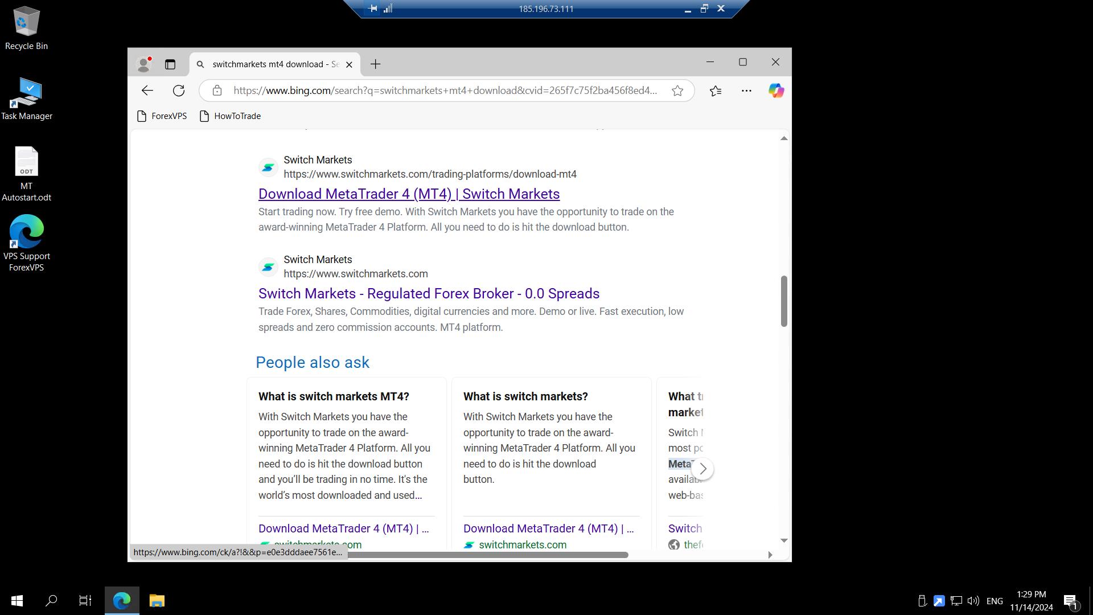Open VPS Support ForexVPS shortcut
Image resolution: width=1093 pixels, height=615 pixels.
26,243
